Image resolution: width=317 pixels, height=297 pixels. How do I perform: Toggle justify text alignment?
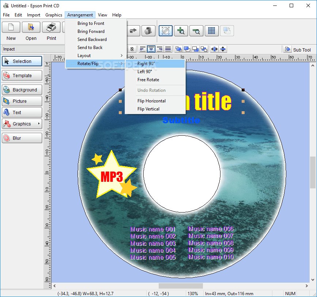click(168, 49)
